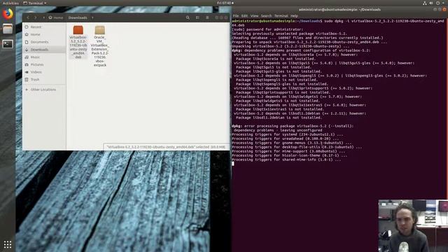Click 'Package libsdl1.2debian is not installed' line
The image size is (448, 252).
pyautogui.click(x=279, y=118)
